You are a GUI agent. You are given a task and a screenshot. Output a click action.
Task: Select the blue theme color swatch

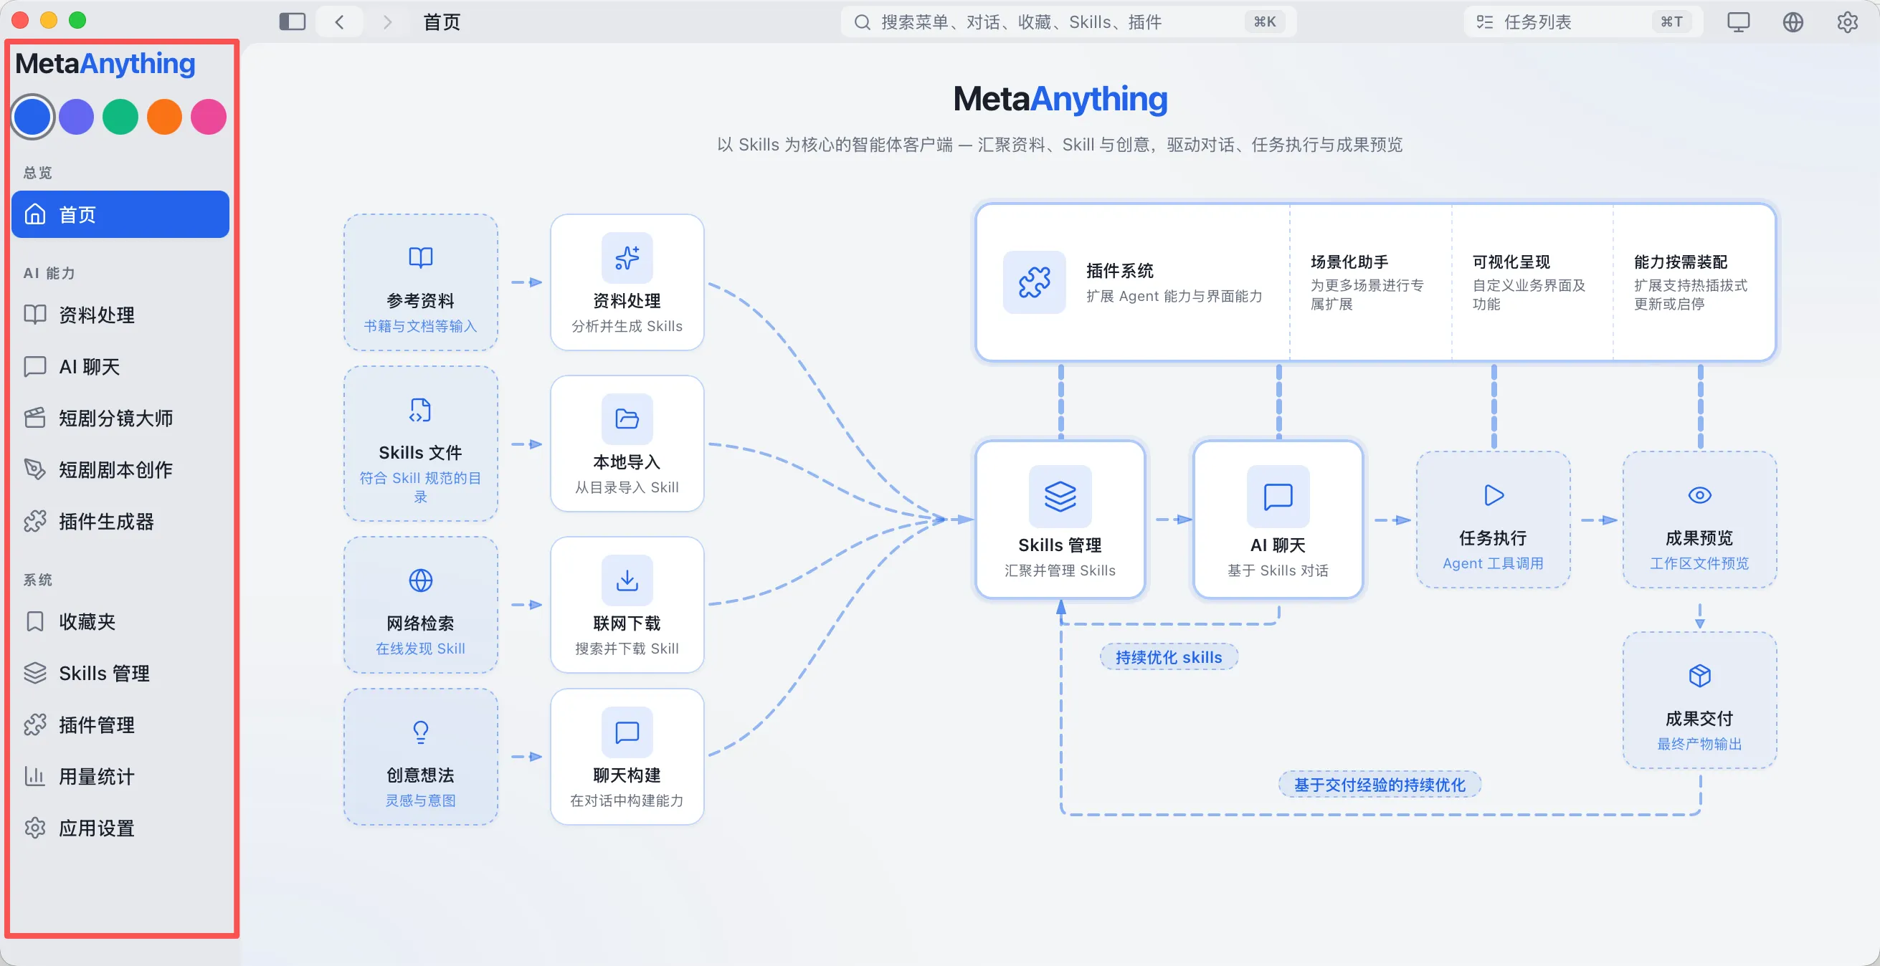click(x=32, y=117)
